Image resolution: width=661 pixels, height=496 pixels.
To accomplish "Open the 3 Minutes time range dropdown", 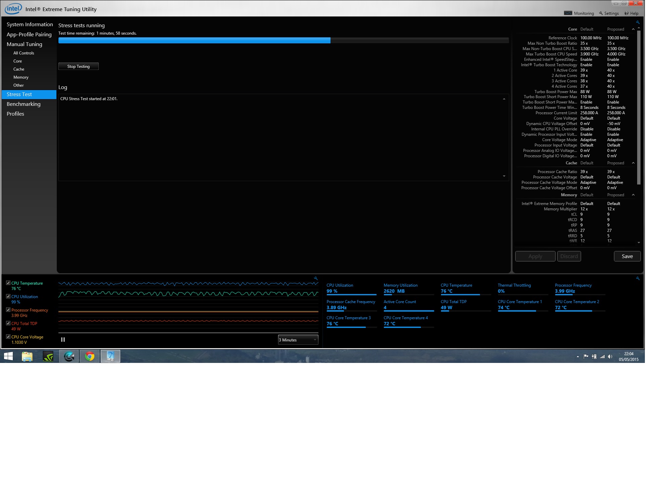I will point(298,340).
